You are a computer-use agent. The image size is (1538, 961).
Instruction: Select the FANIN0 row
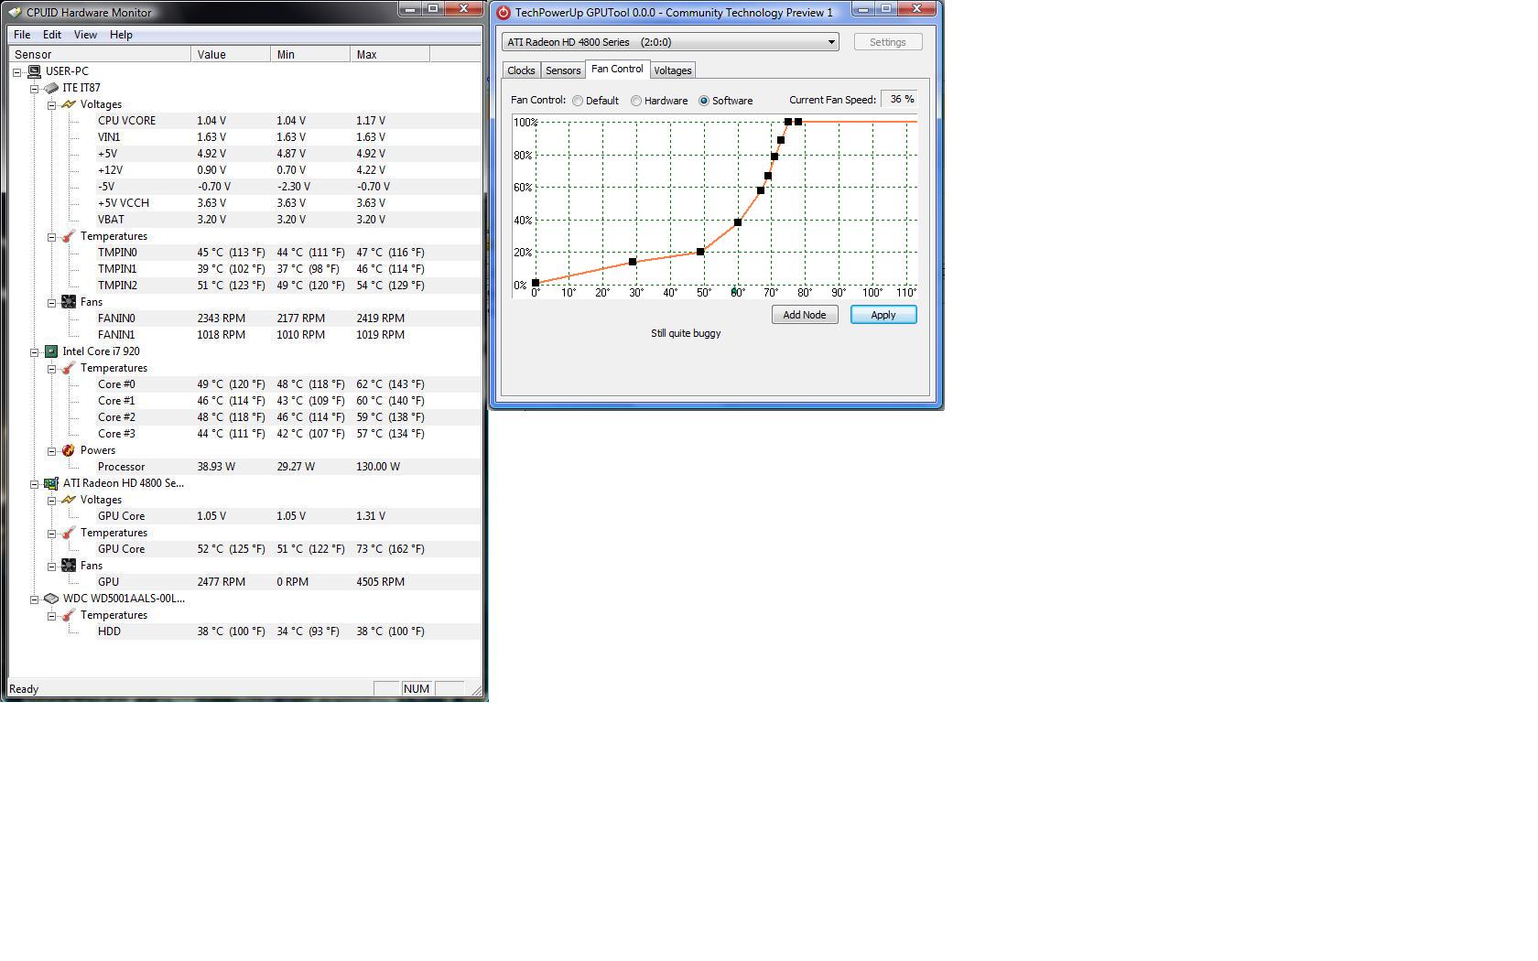(289, 319)
